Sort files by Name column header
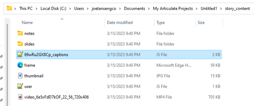Screen dimensions: 254x106 (27, 23)
